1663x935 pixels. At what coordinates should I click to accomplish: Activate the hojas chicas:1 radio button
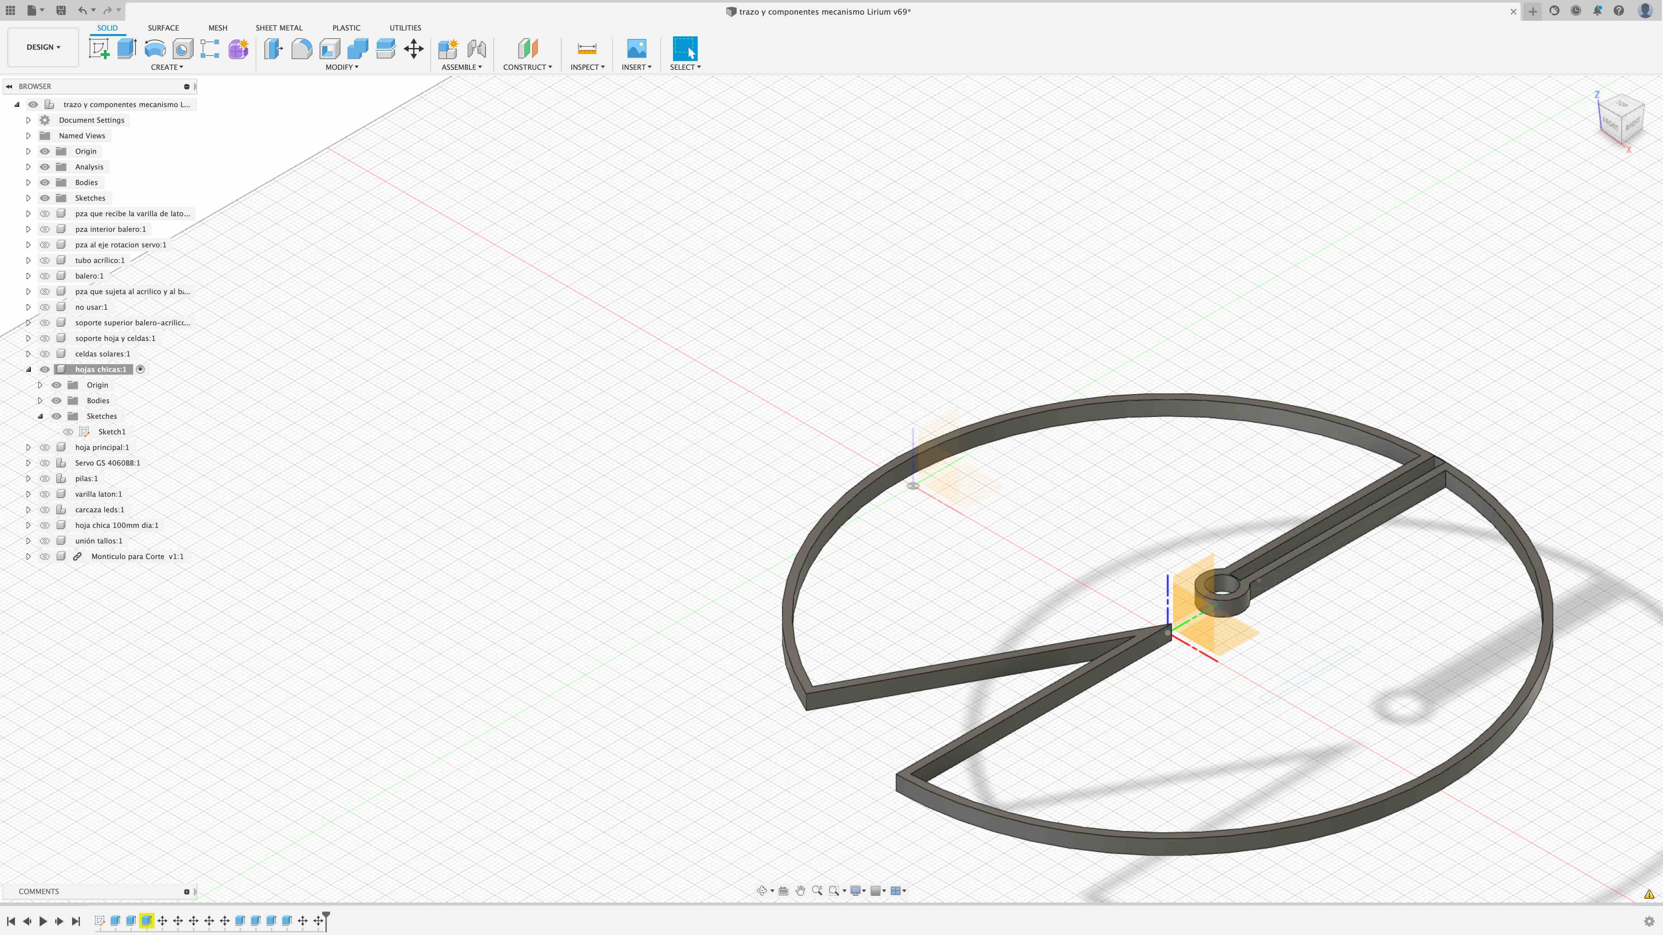point(140,369)
